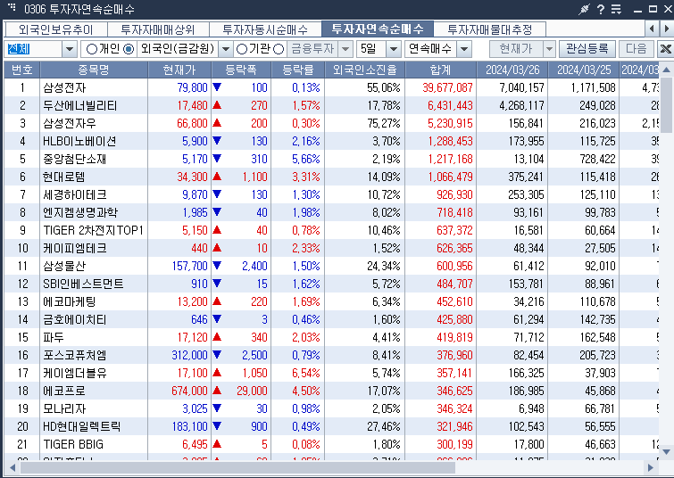The image size is (674, 478).
Task: Open the help question mark icon
Action: [601, 9]
